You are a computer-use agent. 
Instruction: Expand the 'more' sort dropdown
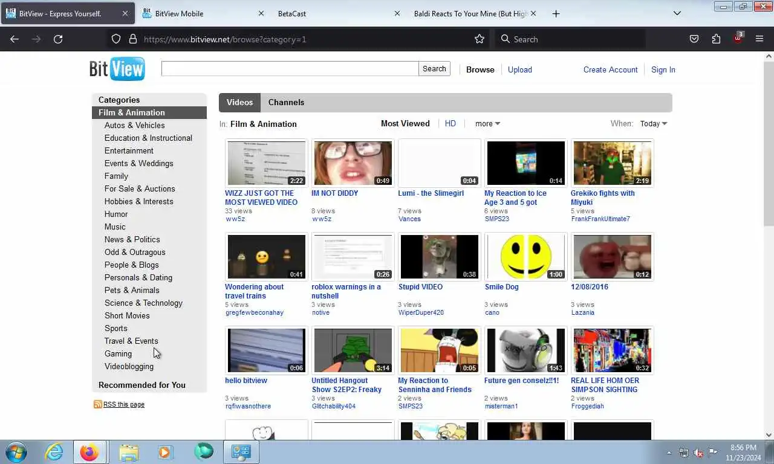(487, 123)
